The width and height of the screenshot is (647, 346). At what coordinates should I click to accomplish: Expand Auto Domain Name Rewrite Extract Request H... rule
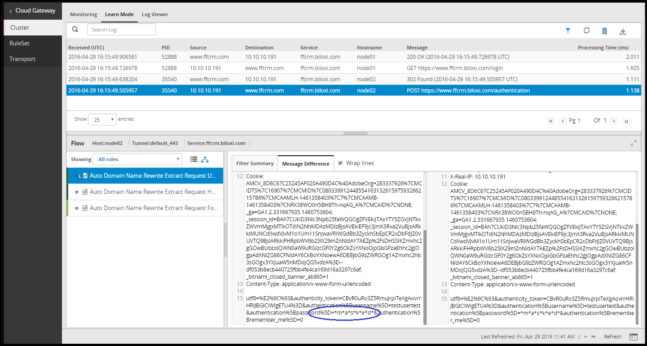pyautogui.click(x=77, y=192)
